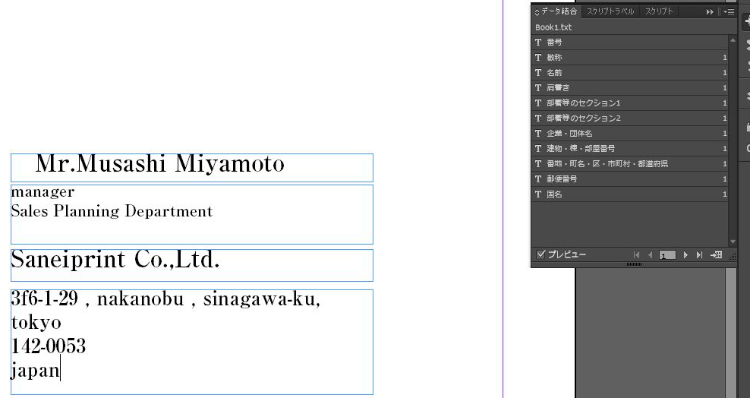Select the 部署等のセクション1 field
Viewport: 750px width, 398px height.
630,103
